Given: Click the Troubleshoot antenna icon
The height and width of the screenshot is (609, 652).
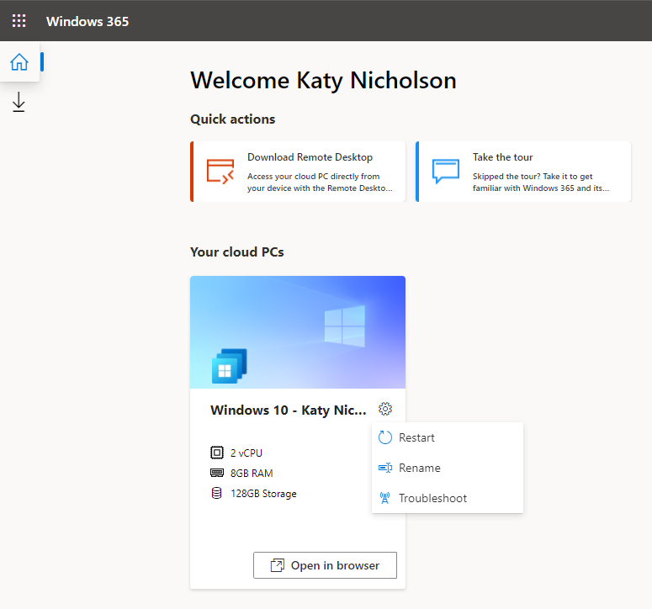Looking at the screenshot, I should (x=385, y=498).
